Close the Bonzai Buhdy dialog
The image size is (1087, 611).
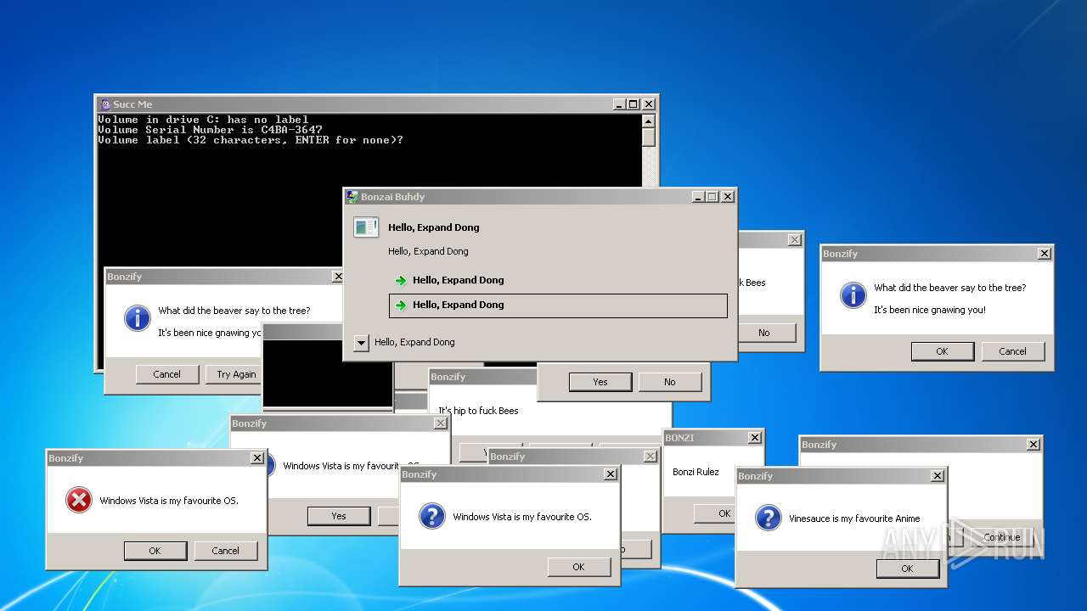(x=728, y=197)
